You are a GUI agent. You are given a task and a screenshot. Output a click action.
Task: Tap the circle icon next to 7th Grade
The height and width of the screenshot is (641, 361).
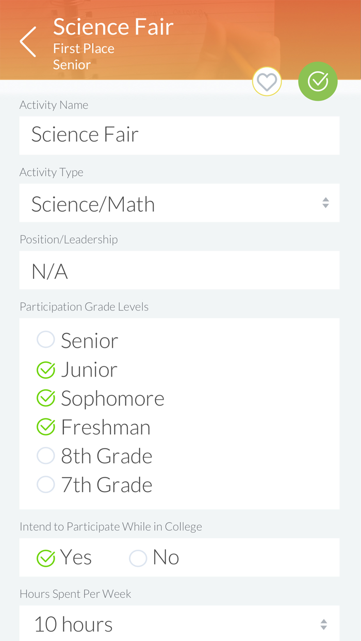click(x=45, y=484)
